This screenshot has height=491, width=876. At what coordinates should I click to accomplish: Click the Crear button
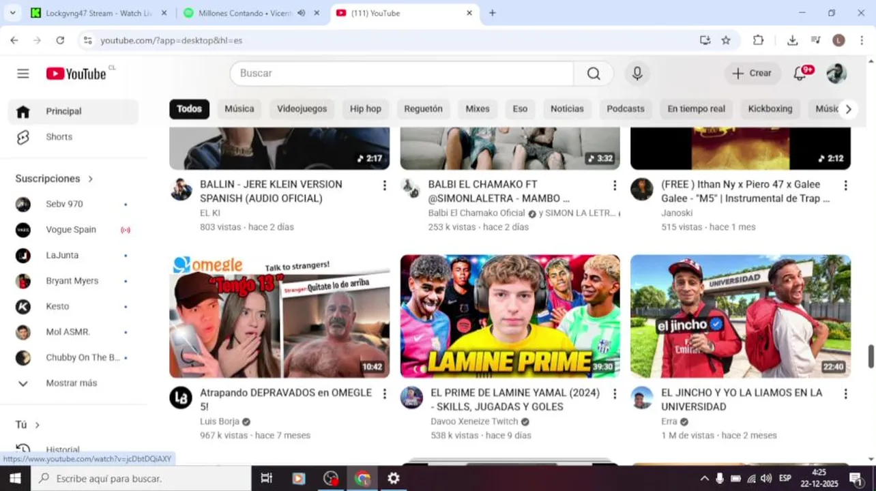[x=753, y=74]
